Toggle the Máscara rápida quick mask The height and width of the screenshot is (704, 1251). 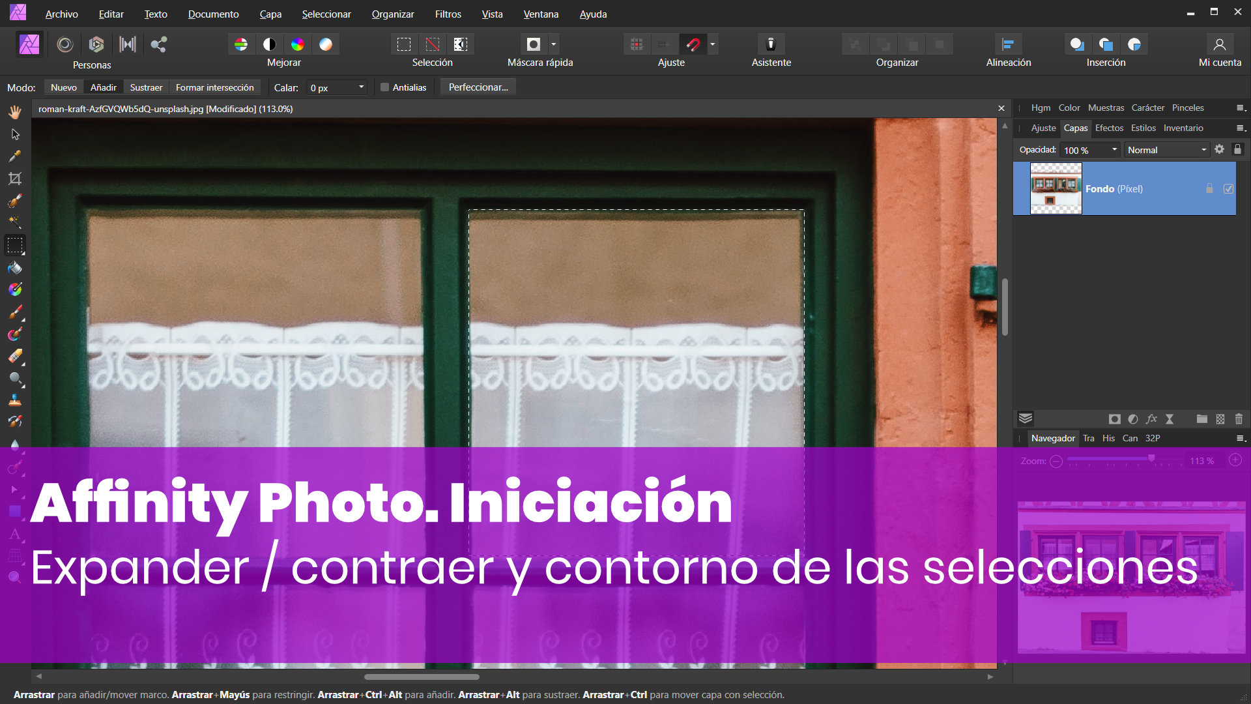[x=534, y=44]
